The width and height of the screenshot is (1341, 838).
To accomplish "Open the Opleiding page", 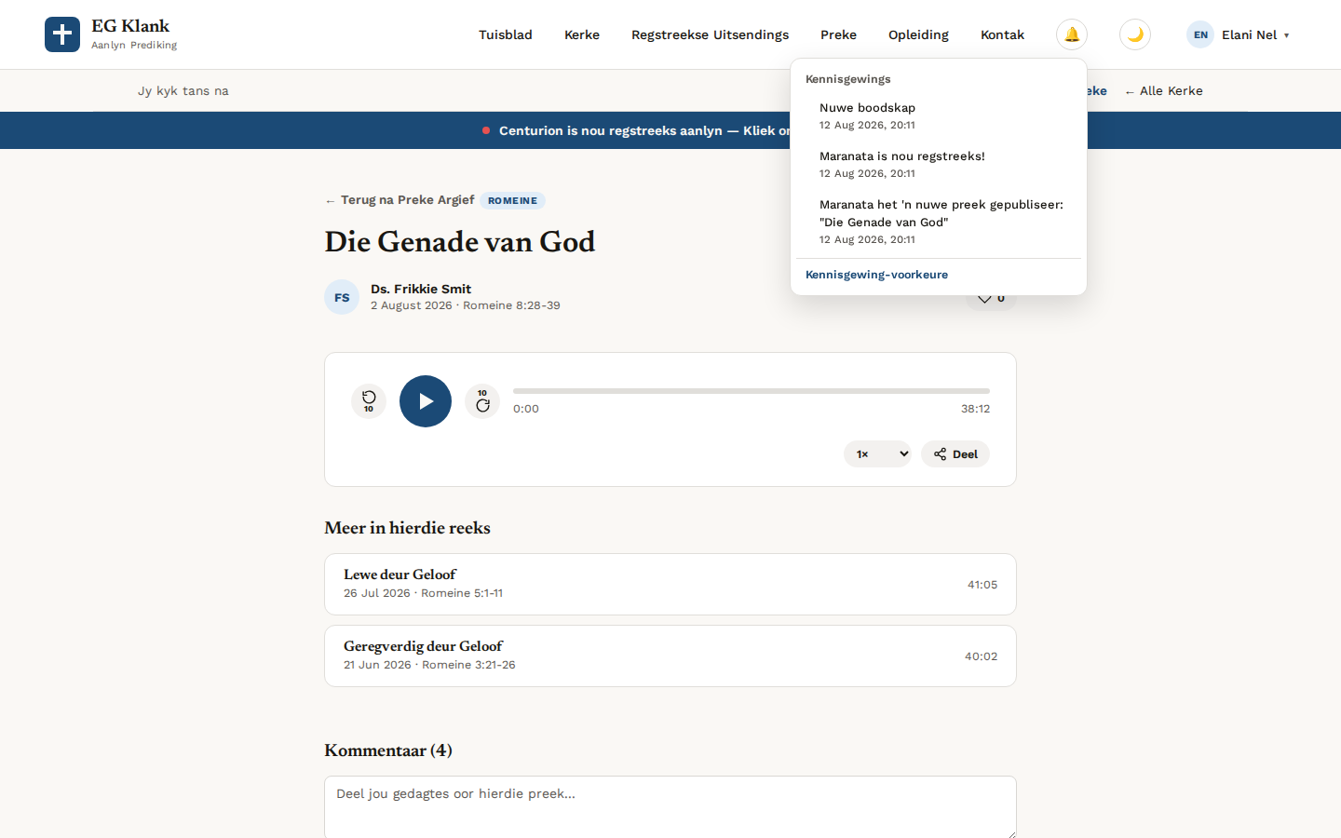I will [918, 34].
